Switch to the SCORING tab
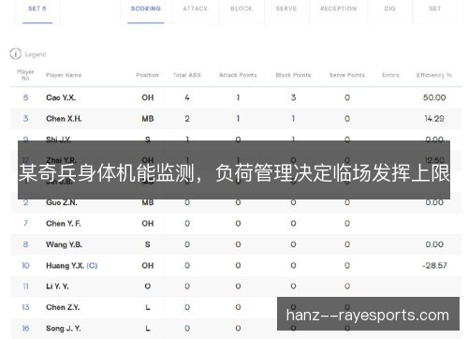The image size is (468, 339). (x=146, y=8)
